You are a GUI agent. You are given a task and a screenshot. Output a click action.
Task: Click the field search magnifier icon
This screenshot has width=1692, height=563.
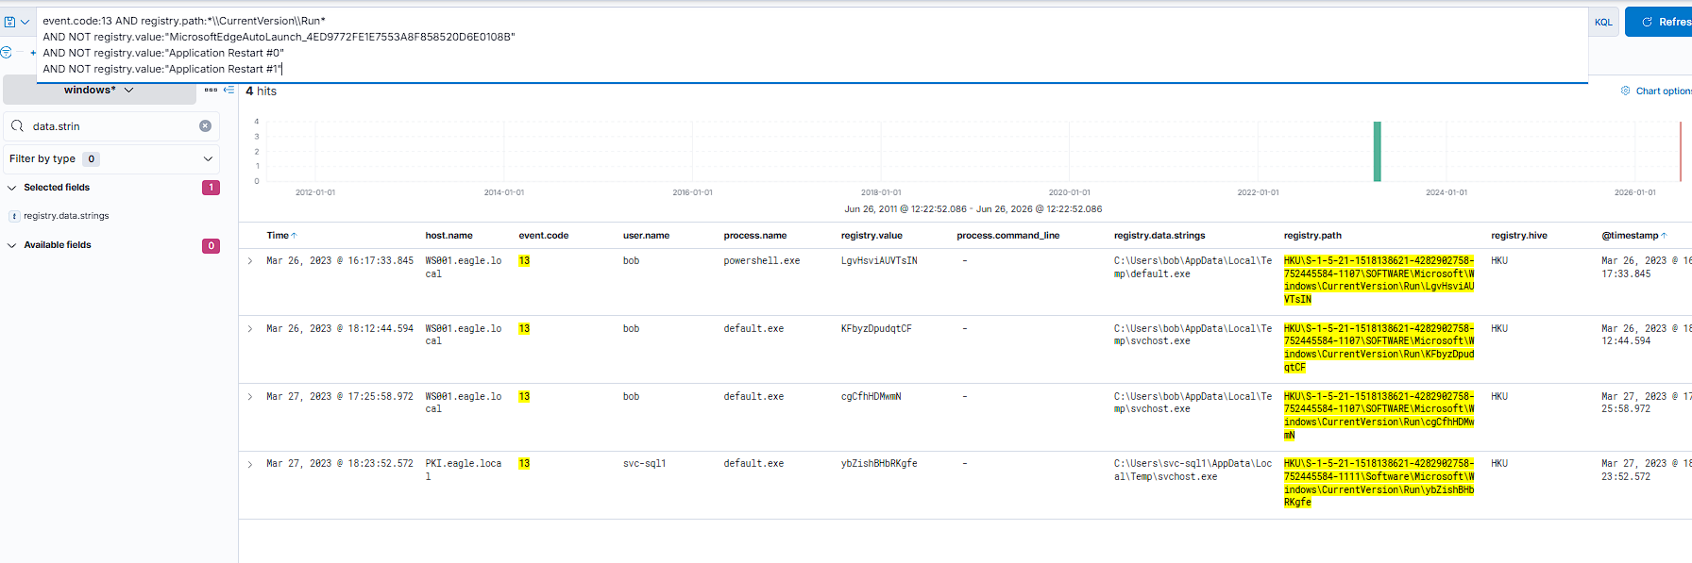coord(17,126)
